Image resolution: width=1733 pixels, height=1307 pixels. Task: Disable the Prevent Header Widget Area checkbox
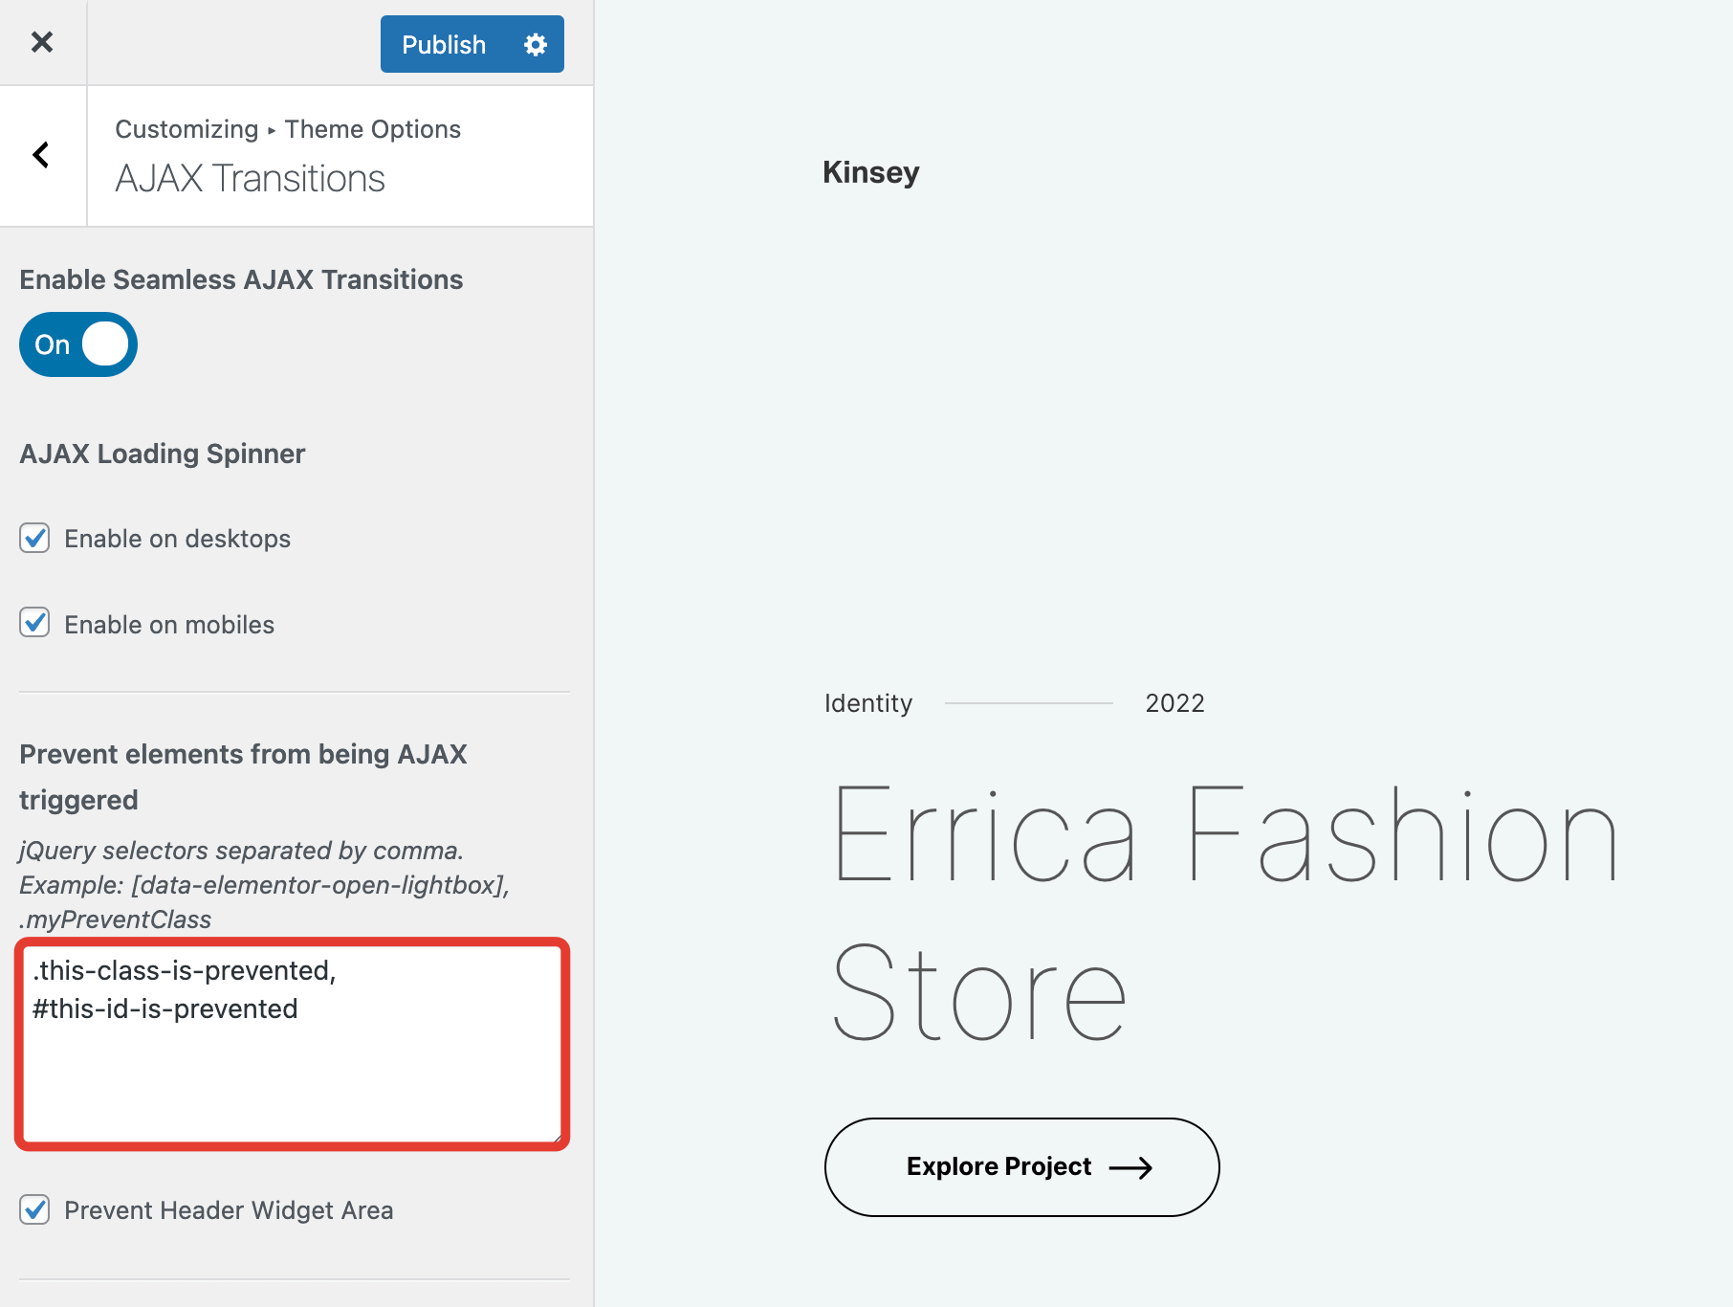[35, 1209]
